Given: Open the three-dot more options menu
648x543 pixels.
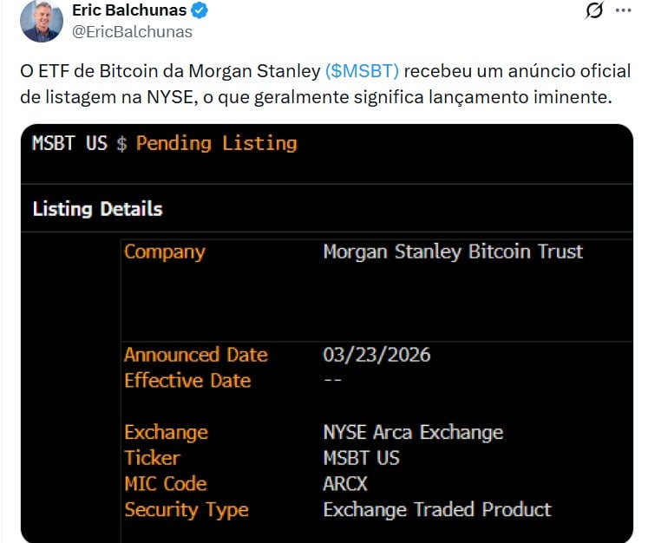Looking at the screenshot, I should [x=624, y=10].
